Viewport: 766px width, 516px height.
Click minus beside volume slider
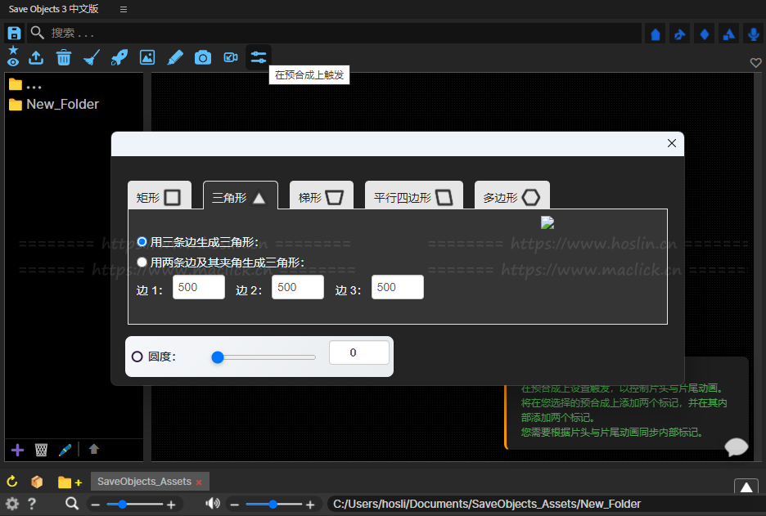click(x=235, y=505)
